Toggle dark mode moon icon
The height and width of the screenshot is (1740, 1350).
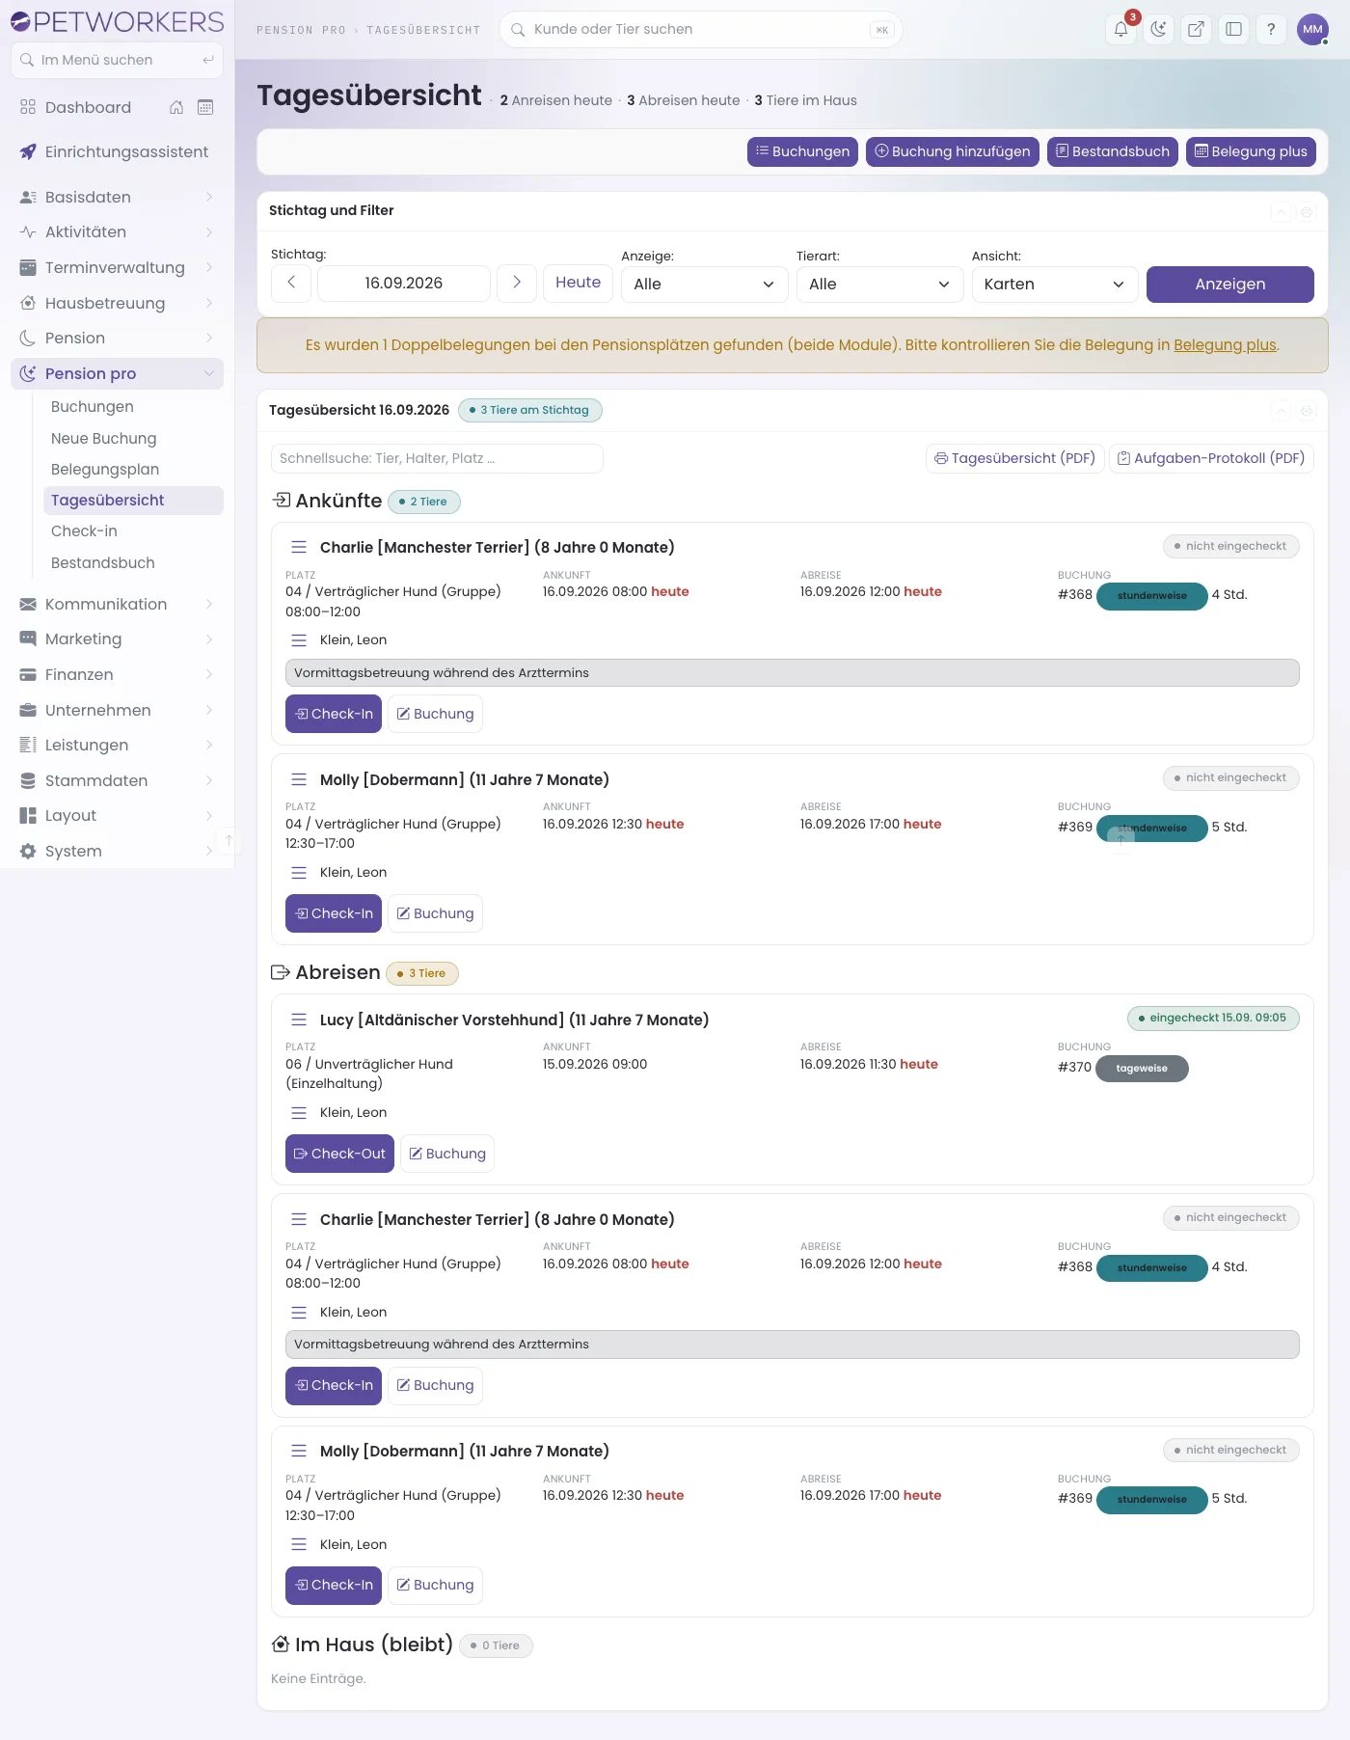click(x=1158, y=29)
